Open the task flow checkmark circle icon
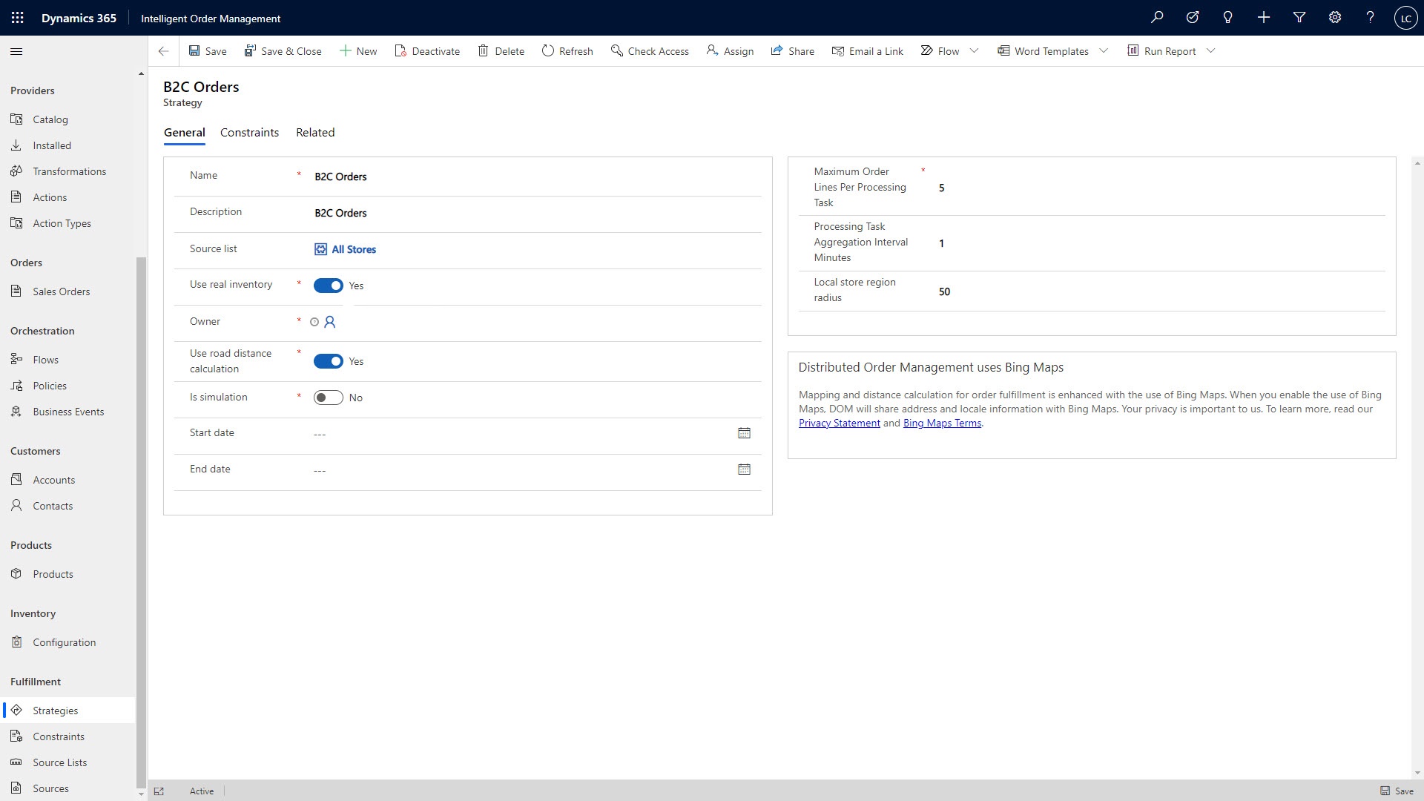1424x801 pixels. 1193,18
